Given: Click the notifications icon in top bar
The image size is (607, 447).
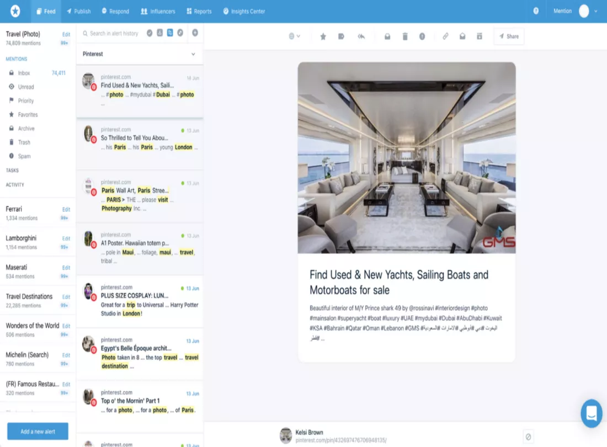Looking at the screenshot, I should [x=536, y=11].
